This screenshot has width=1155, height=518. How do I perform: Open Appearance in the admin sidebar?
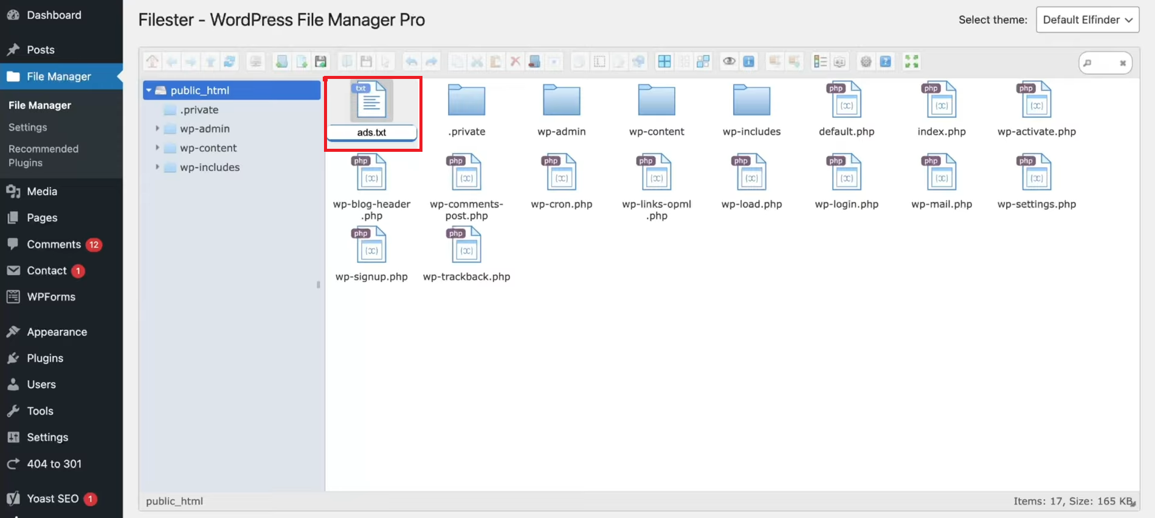click(x=57, y=332)
